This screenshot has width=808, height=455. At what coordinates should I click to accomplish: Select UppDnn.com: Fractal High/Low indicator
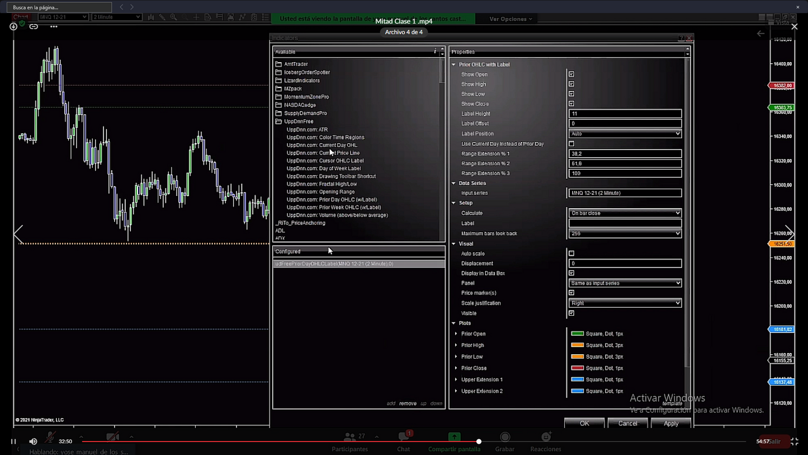322,184
